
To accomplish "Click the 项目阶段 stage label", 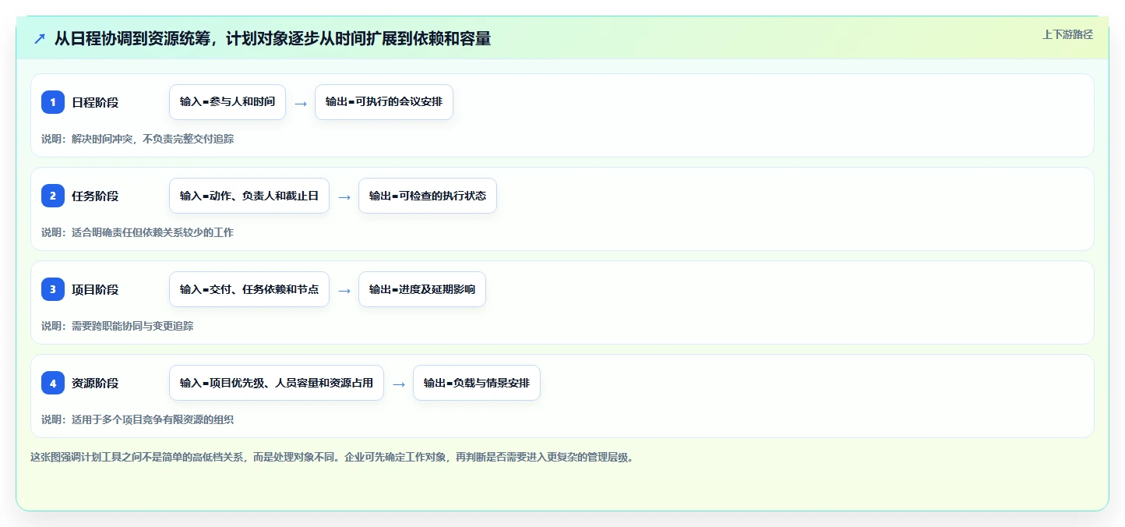I will click(95, 289).
